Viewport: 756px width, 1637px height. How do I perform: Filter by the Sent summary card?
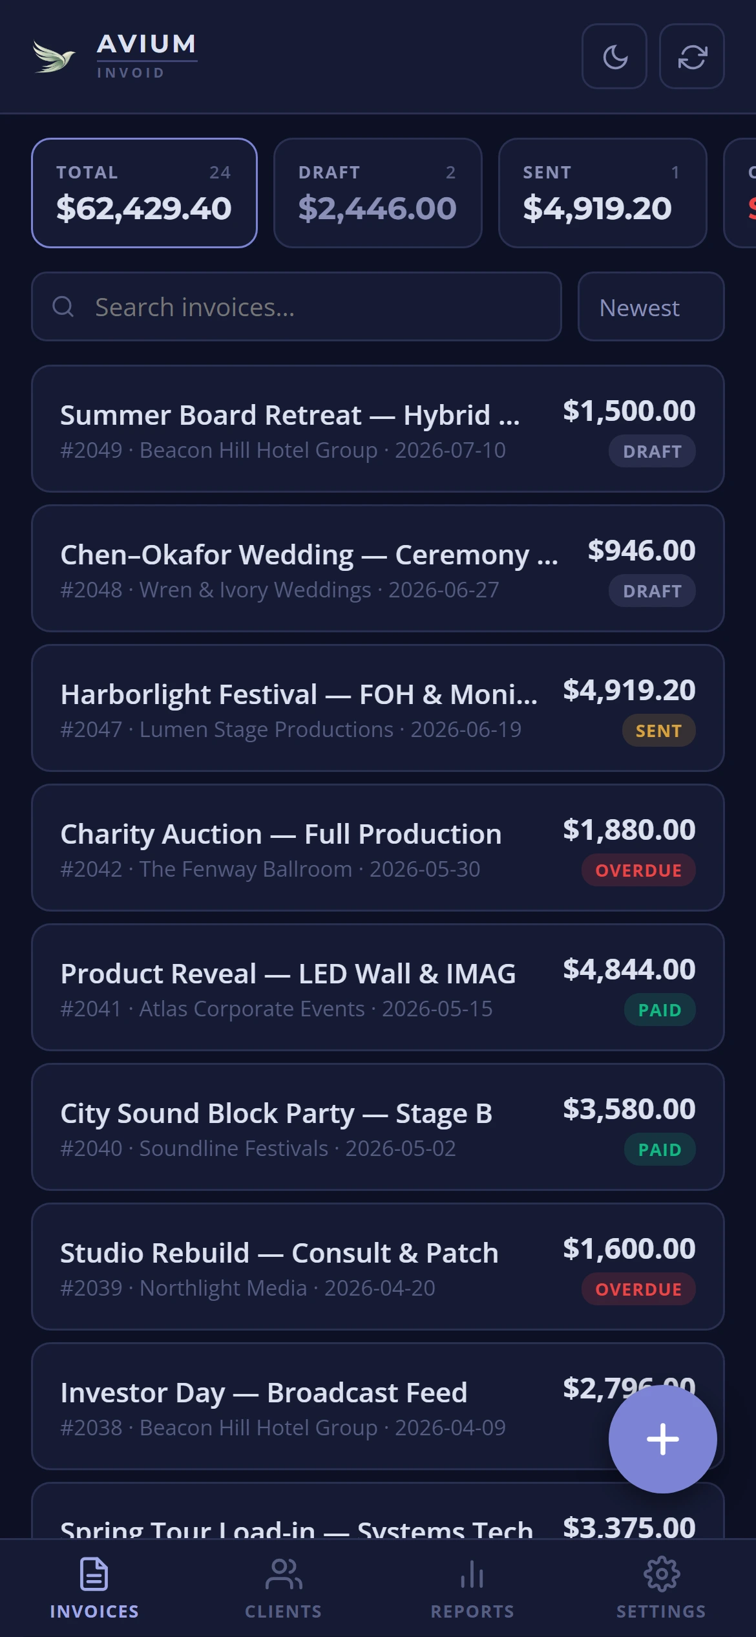click(603, 193)
